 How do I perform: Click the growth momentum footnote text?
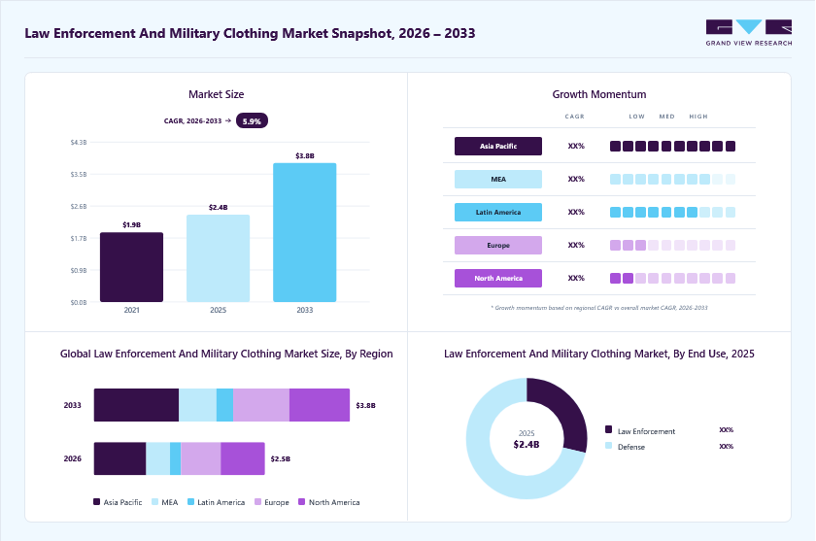coord(599,308)
